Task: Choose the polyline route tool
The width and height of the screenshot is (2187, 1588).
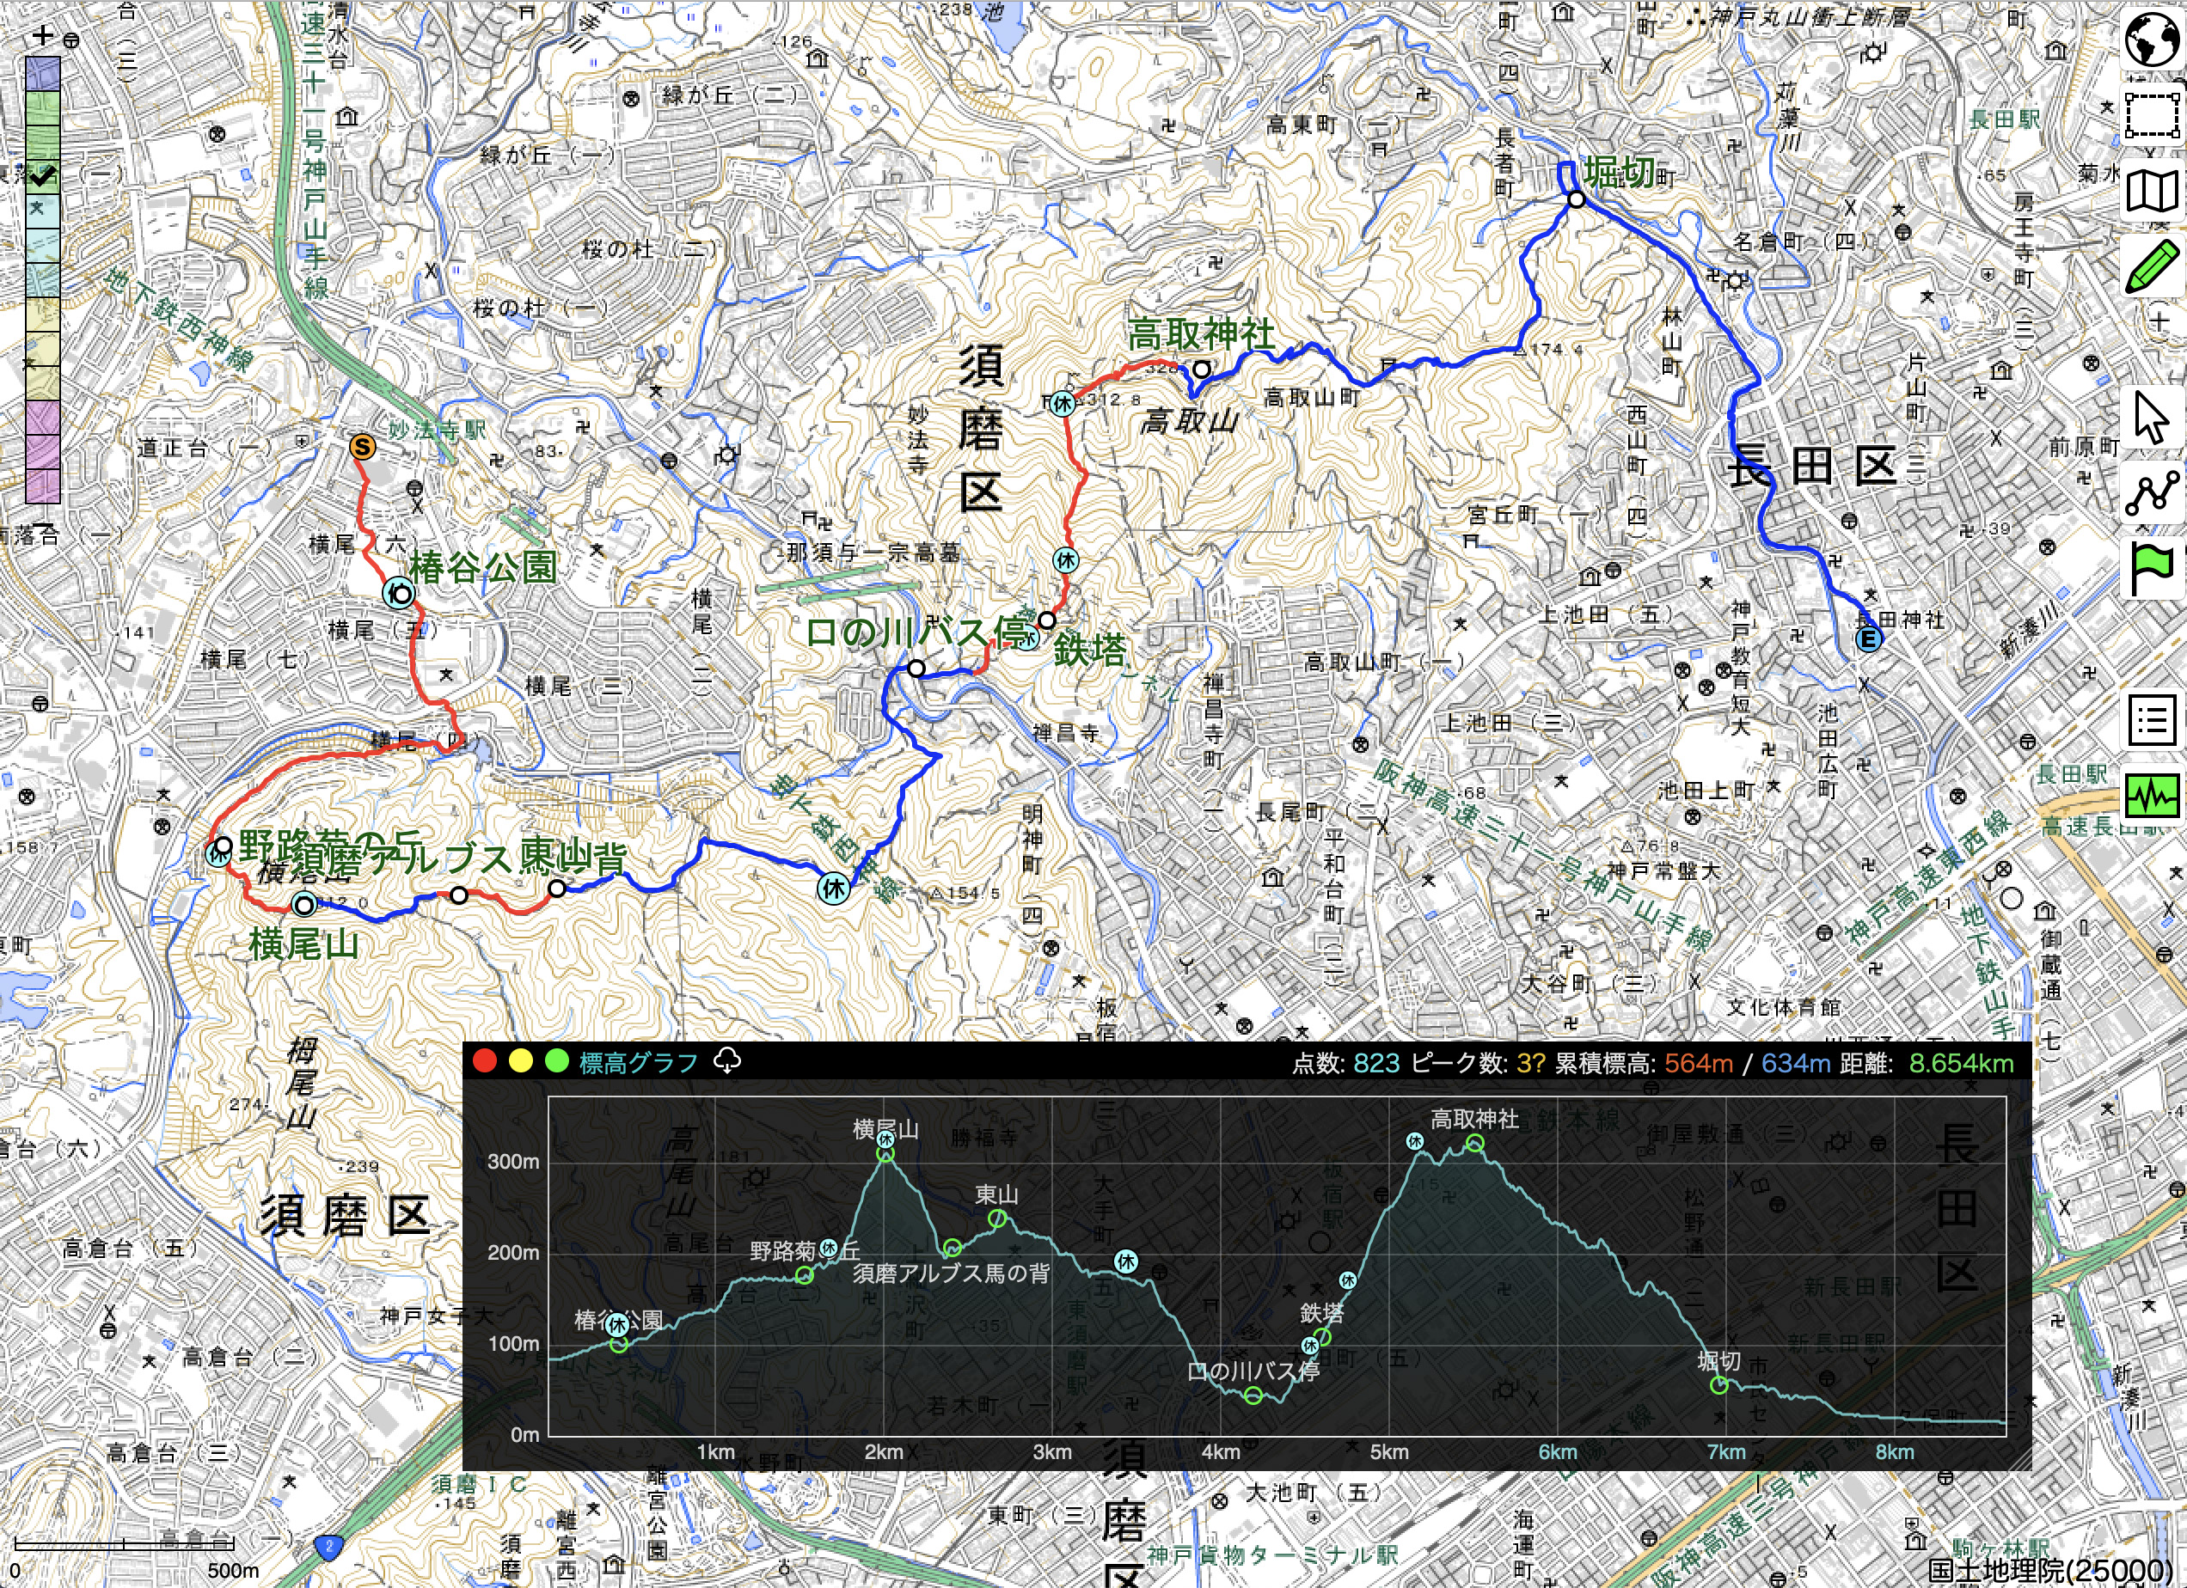Action: [x=2151, y=492]
